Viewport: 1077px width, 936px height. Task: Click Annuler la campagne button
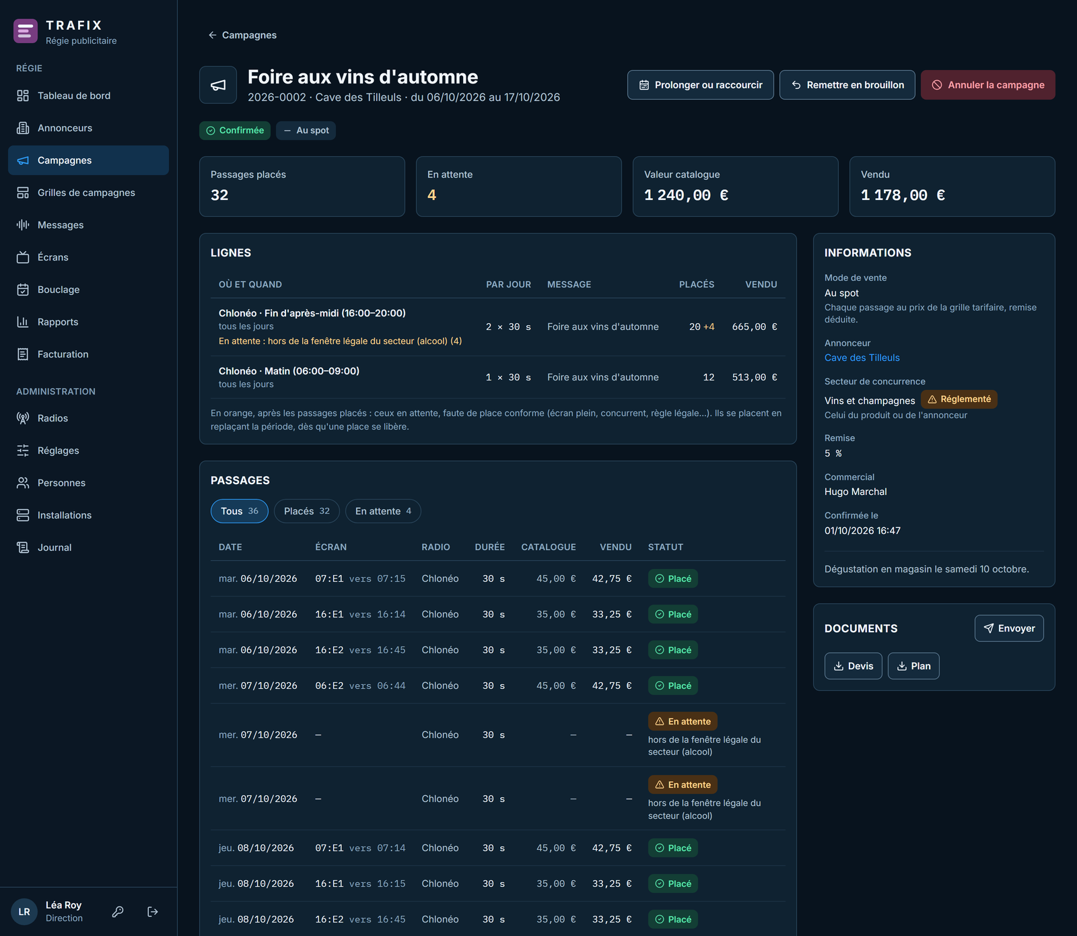988,85
